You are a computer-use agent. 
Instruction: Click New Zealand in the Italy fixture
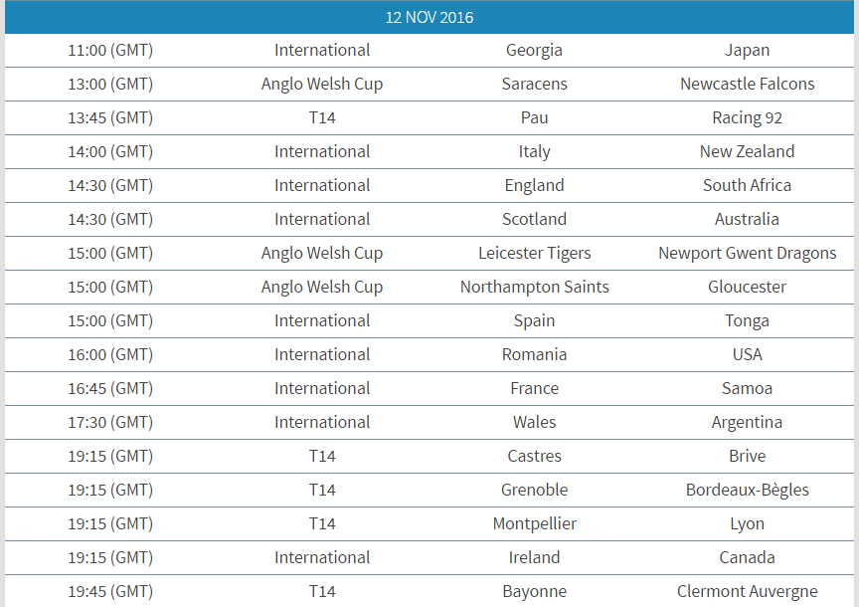pos(747,151)
